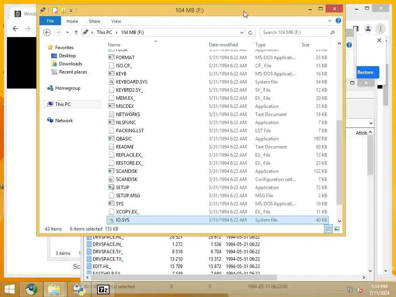
Task: Select the ISO.CP_ file icon
Action: point(111,65)
